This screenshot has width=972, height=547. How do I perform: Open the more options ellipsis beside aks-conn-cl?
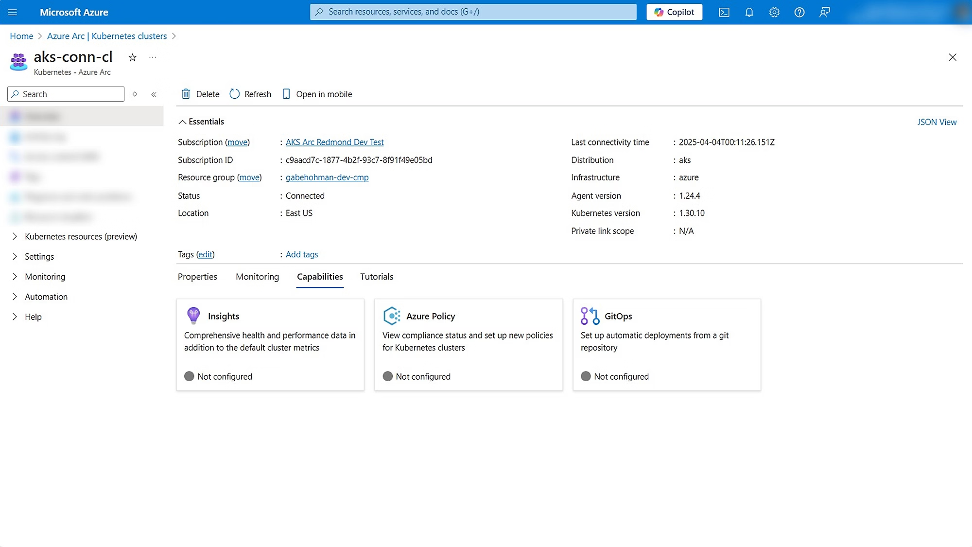point(153,57)
